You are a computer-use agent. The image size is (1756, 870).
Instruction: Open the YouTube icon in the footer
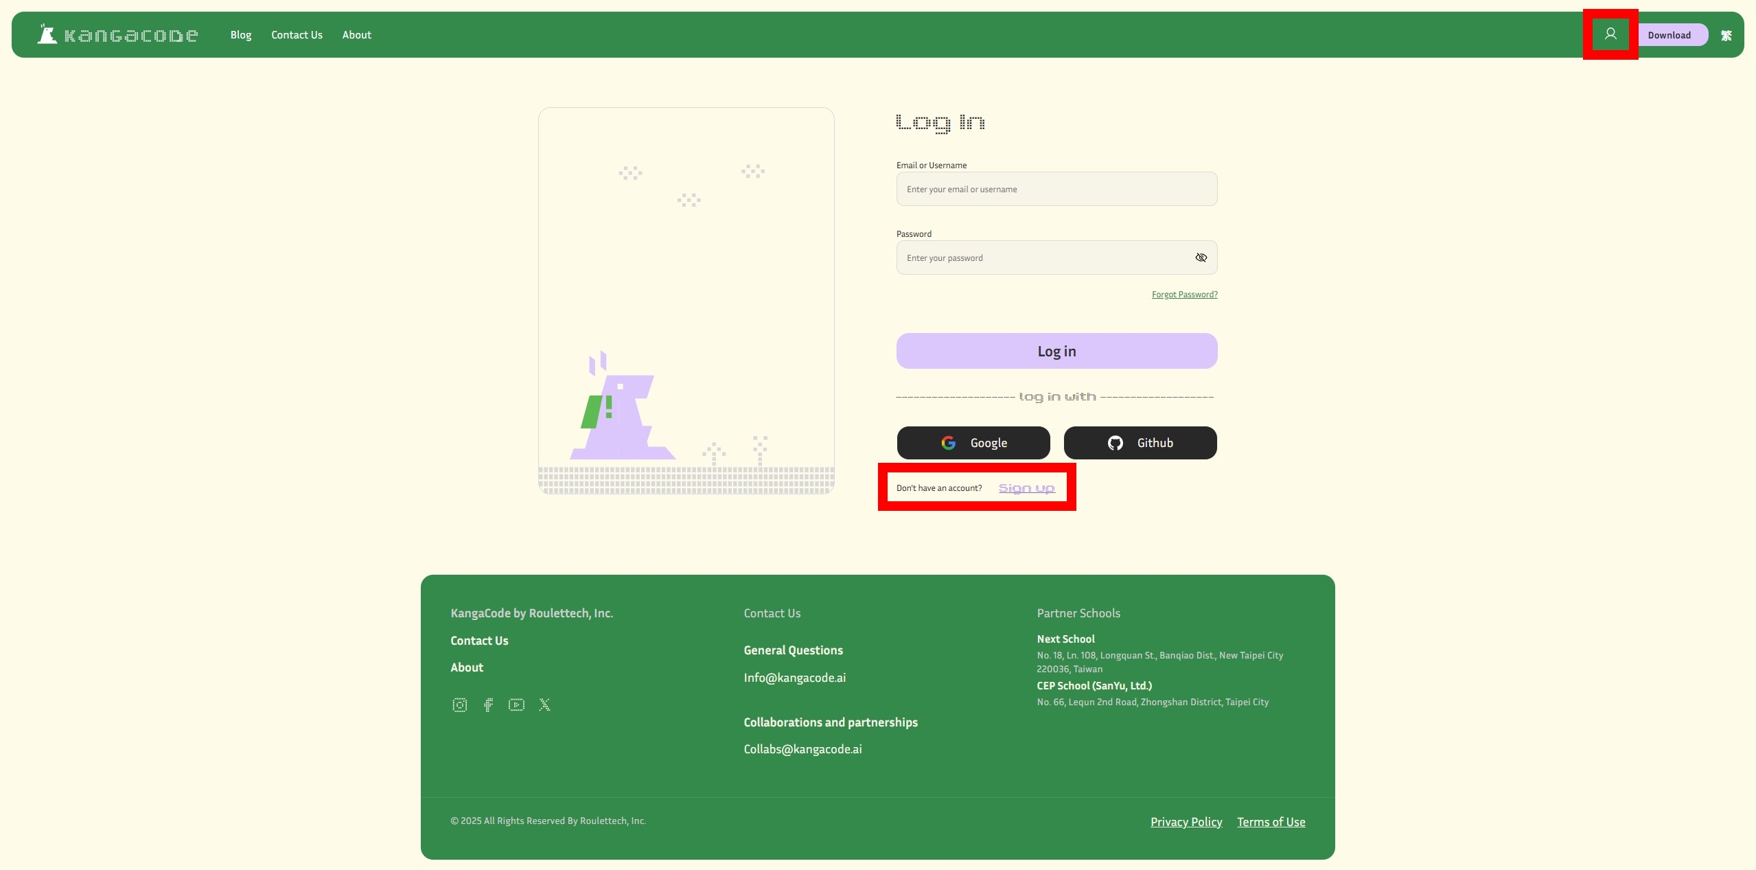pyautogui.click(x=516, y=705)
